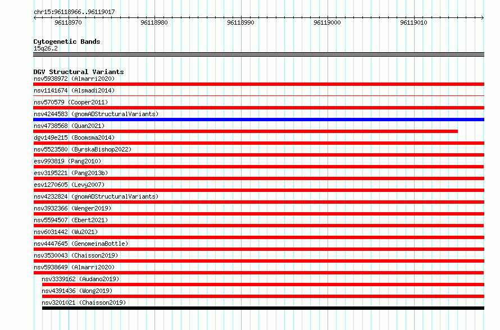Click nsv4244583 (gnomADStructuralVariants) label

click(96, 114)
